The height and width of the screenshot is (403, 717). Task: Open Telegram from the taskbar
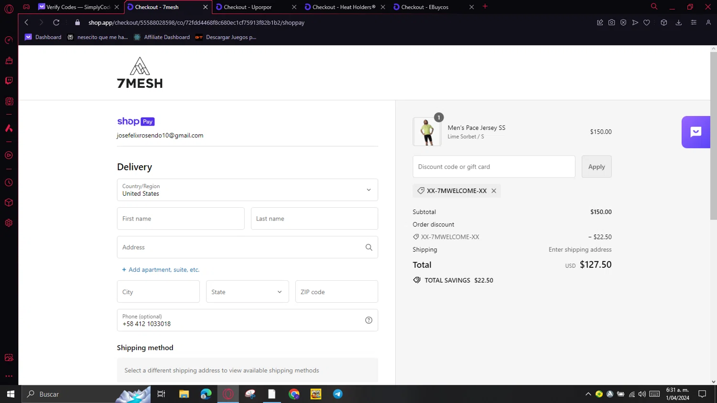tap(338, 394)
